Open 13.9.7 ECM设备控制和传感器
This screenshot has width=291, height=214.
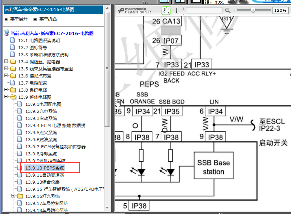[55, 147]
